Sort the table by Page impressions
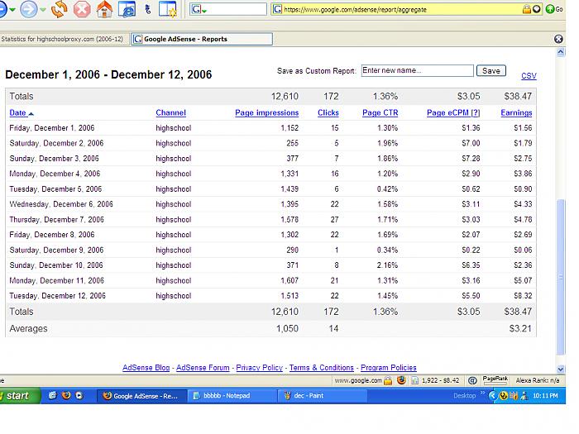This screenshot has height=434, width=579. 266,112
